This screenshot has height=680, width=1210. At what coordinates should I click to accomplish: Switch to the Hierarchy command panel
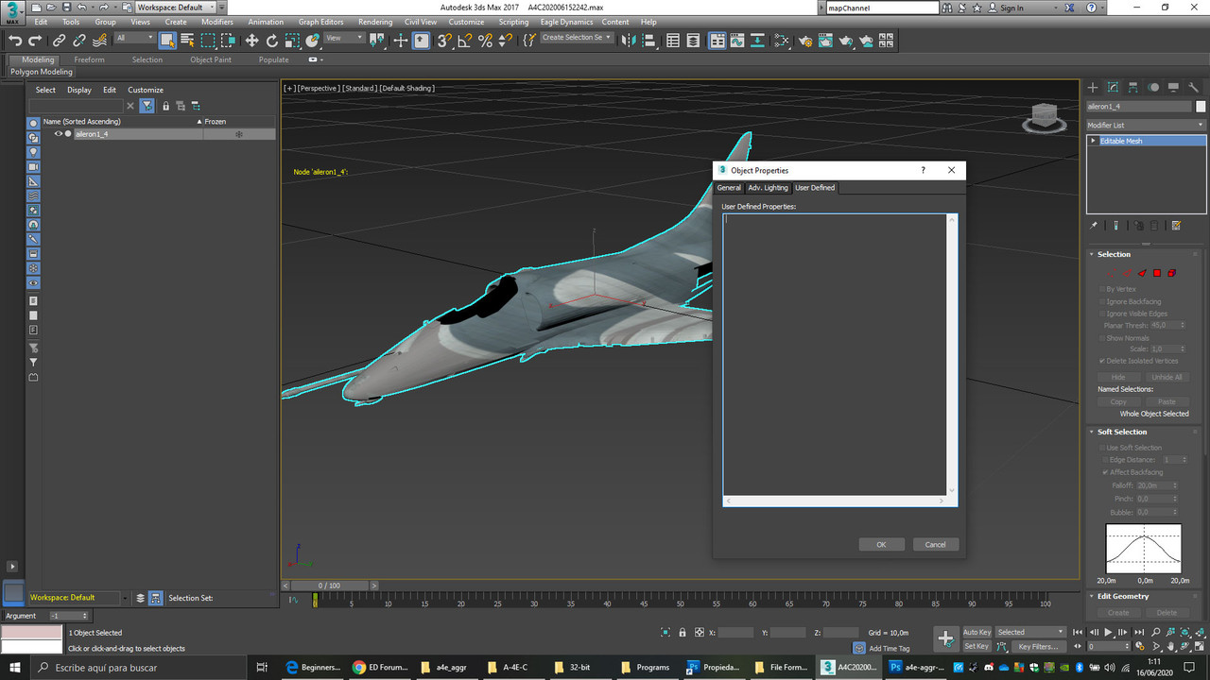(1133, 87)
